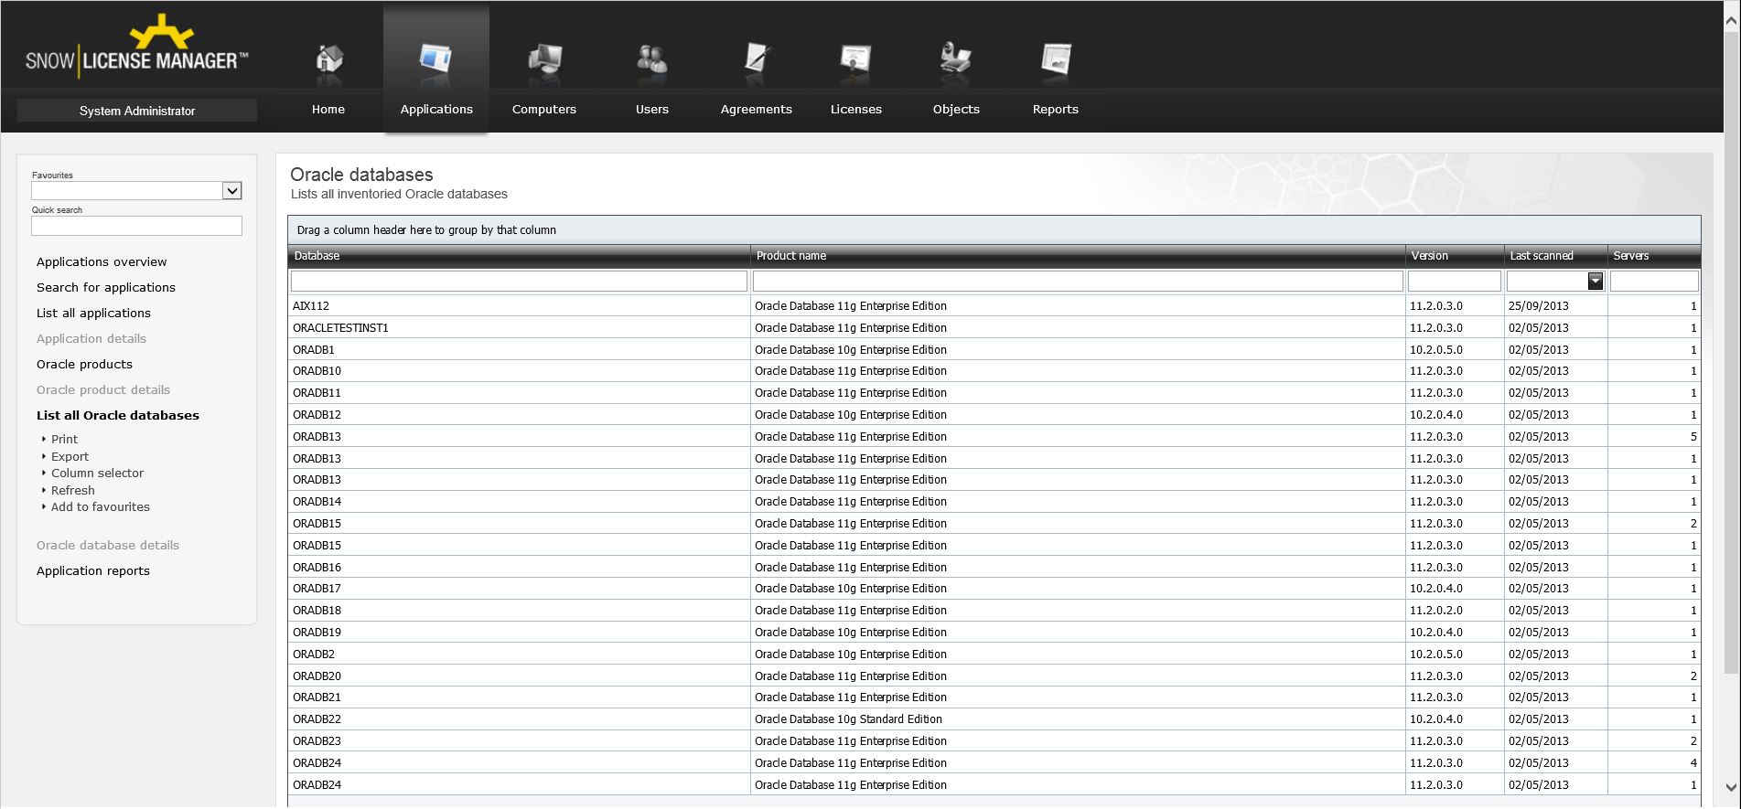The width and height of the screenshot is (1741, 809).
Task: Open the Reports tab label
Action: point(1056,110)
